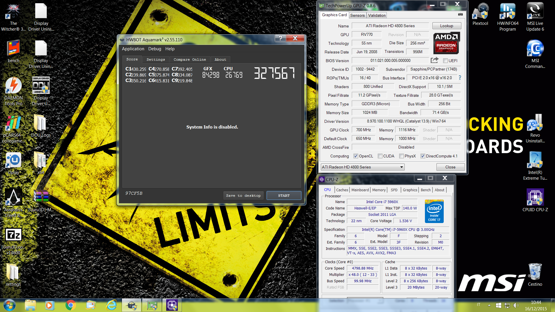Viewport: 555px width, 312px height.
Task: Open the DDU Logs folder
Action: click(x=41, y=126)
